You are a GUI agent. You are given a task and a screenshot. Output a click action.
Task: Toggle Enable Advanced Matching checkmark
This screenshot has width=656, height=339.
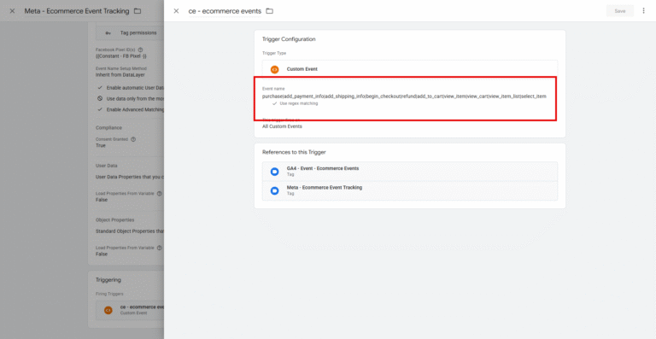100,109
